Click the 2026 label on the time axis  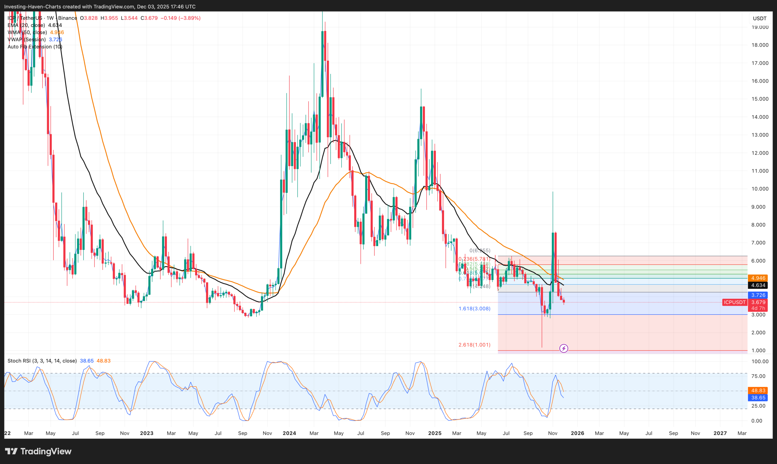coord(577,433)
